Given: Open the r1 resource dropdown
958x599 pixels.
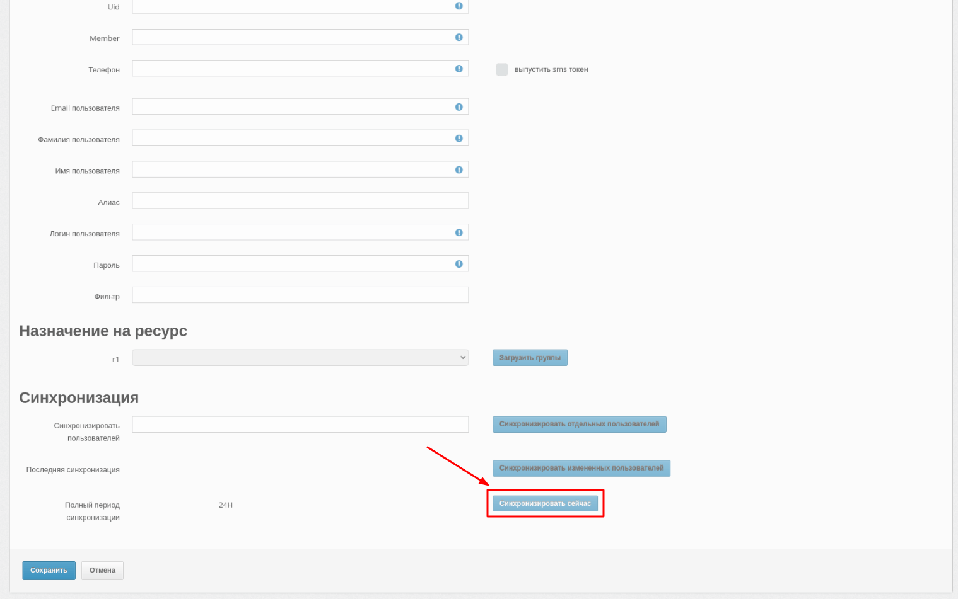Looking at the screenshot, I should coord(300,358).
